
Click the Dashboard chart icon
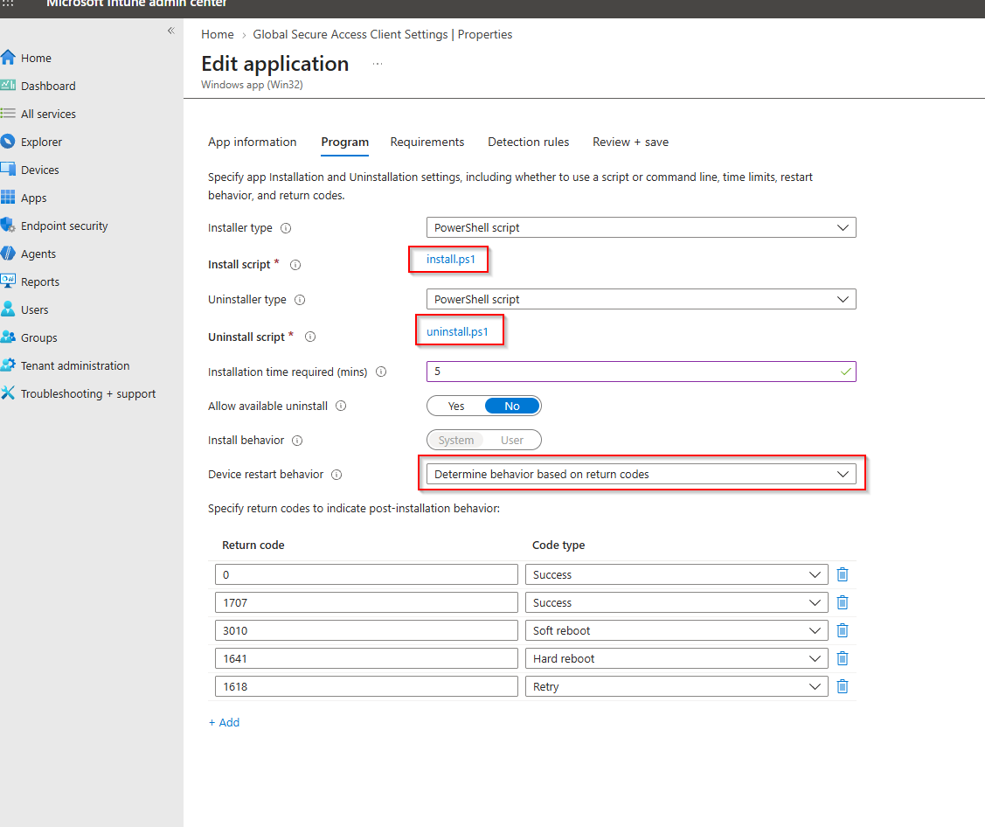coord(8,86)
